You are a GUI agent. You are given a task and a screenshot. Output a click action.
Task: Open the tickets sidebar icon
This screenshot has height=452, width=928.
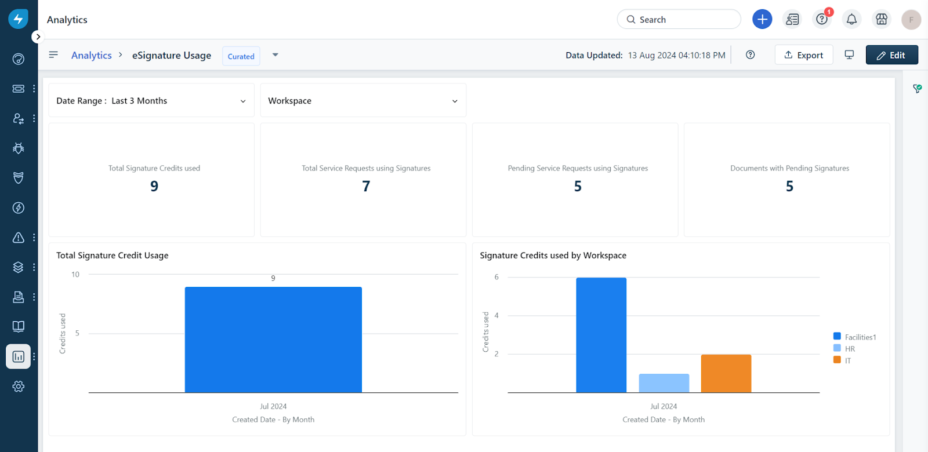(x=19, y=89)
